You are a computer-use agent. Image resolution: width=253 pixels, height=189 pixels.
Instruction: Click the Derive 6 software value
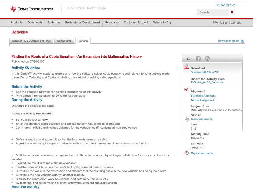click(197, 148)
